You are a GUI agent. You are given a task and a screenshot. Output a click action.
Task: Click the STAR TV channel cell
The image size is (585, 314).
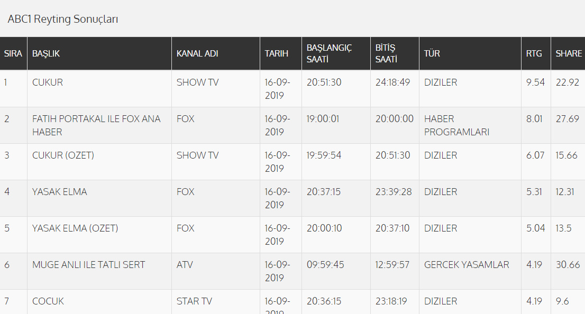click(x=194, y=301)
